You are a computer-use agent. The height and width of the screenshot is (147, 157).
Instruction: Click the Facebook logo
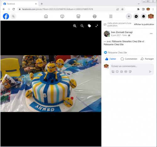[x=6, y=16]
